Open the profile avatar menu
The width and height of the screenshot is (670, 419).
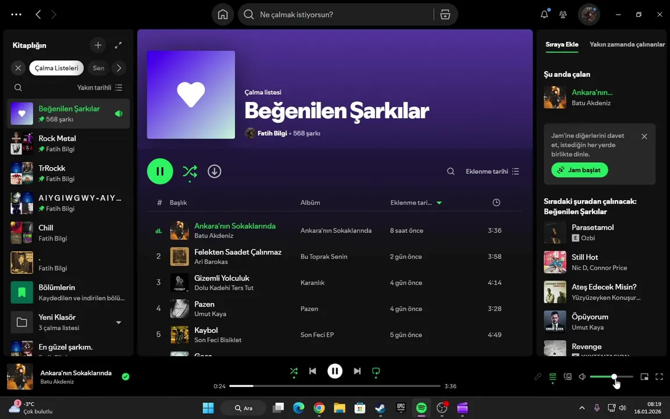589,15
